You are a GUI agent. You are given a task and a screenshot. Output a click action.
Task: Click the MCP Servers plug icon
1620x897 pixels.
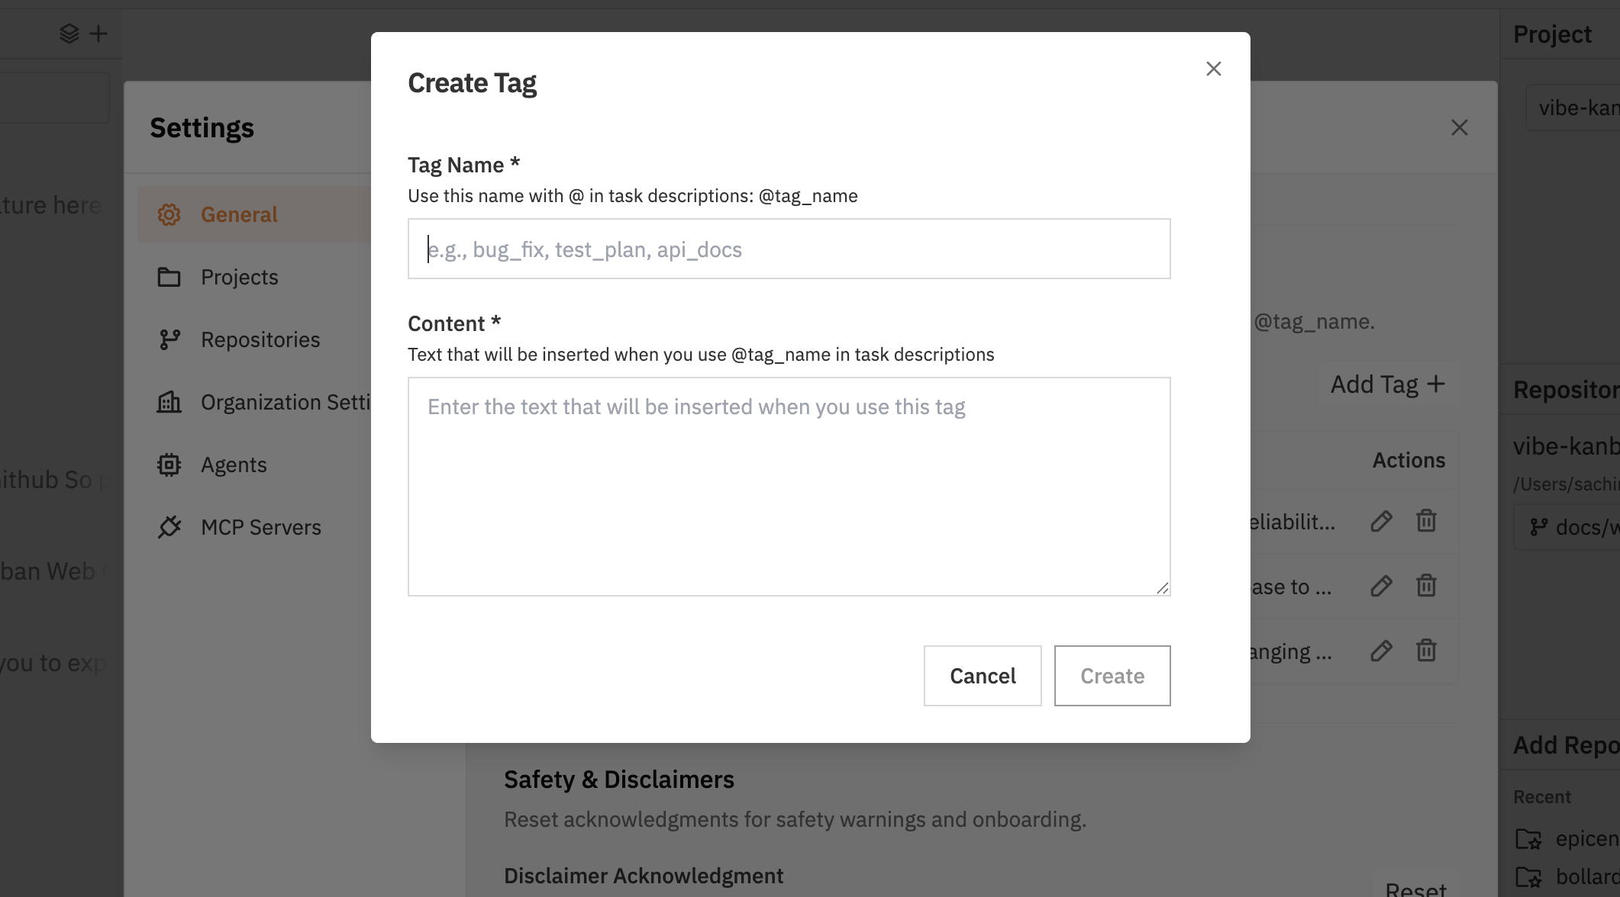pyautogui.click(x=169, y=526)
